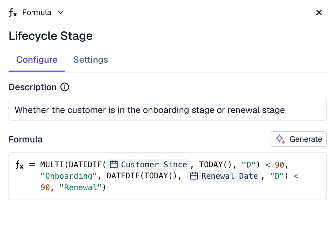Click the sparkle icon in Generate
336x228 pixels.
click(x=280, y=139)
